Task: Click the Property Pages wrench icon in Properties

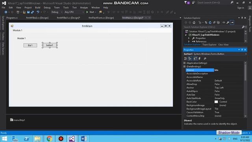Action: 205,59
